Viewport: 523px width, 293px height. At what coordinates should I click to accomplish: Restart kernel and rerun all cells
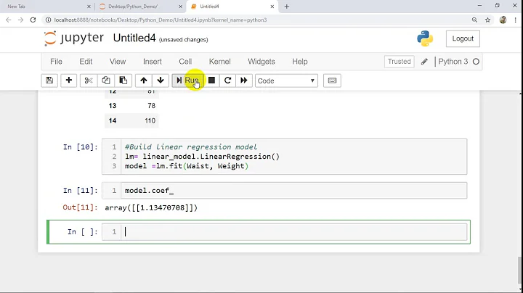click(244, 81)
